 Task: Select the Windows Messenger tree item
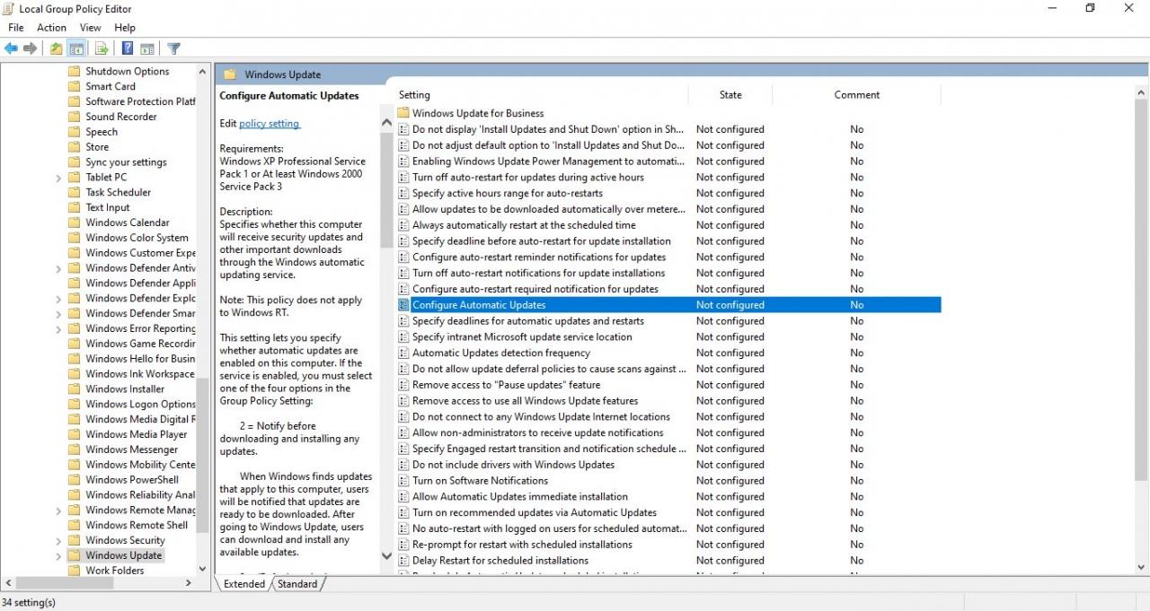coord(131,450)
